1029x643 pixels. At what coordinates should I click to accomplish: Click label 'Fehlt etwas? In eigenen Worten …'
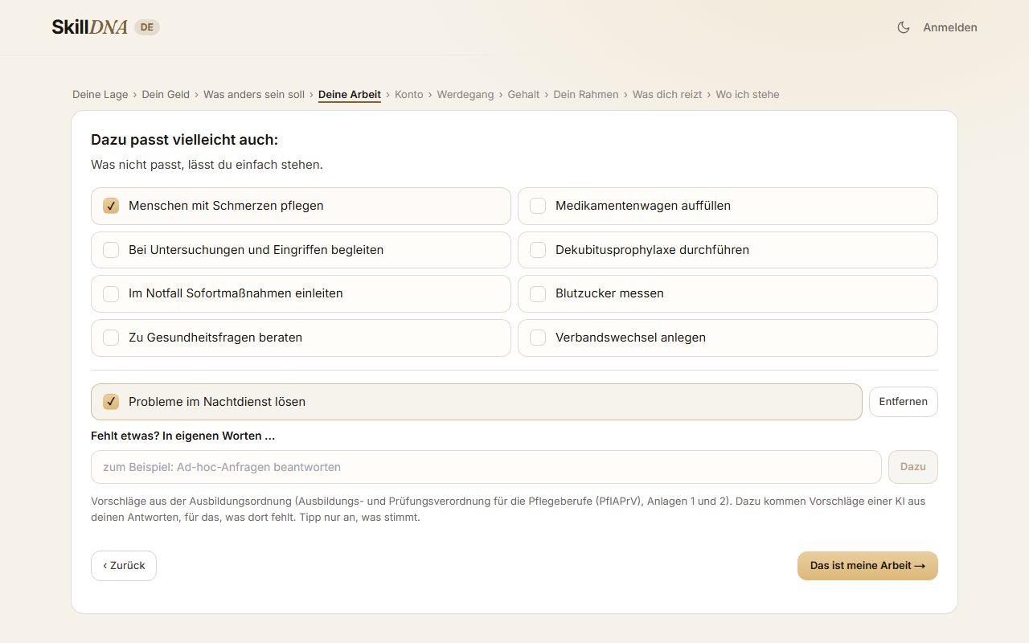(x=183, y=436)
